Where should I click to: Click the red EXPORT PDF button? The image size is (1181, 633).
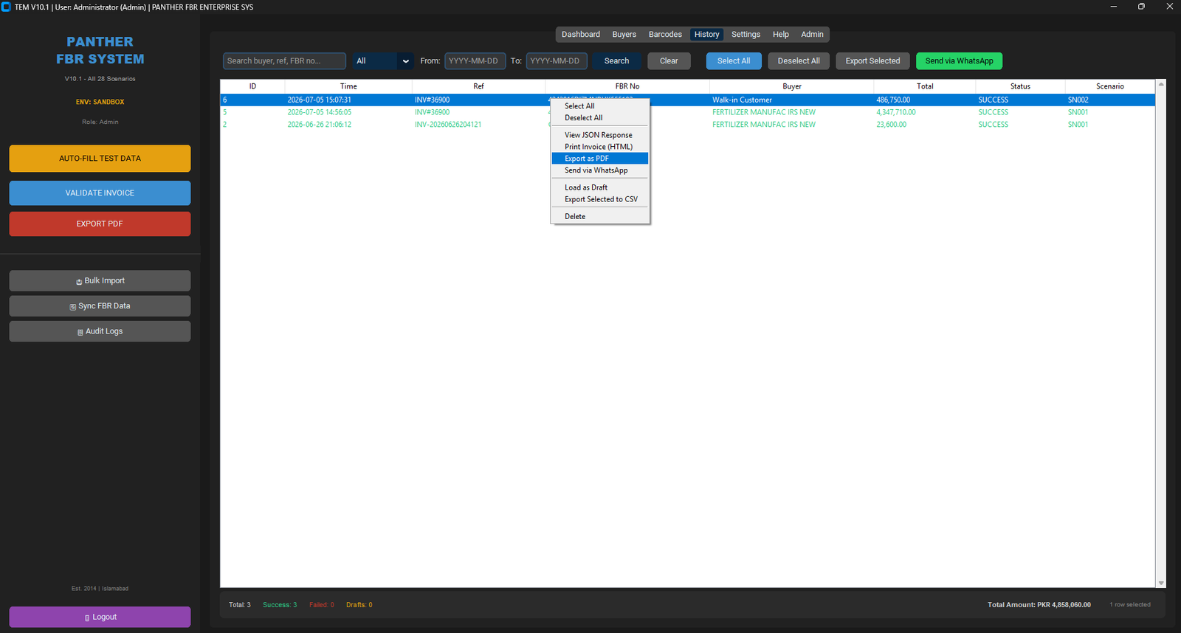[100, 224]
